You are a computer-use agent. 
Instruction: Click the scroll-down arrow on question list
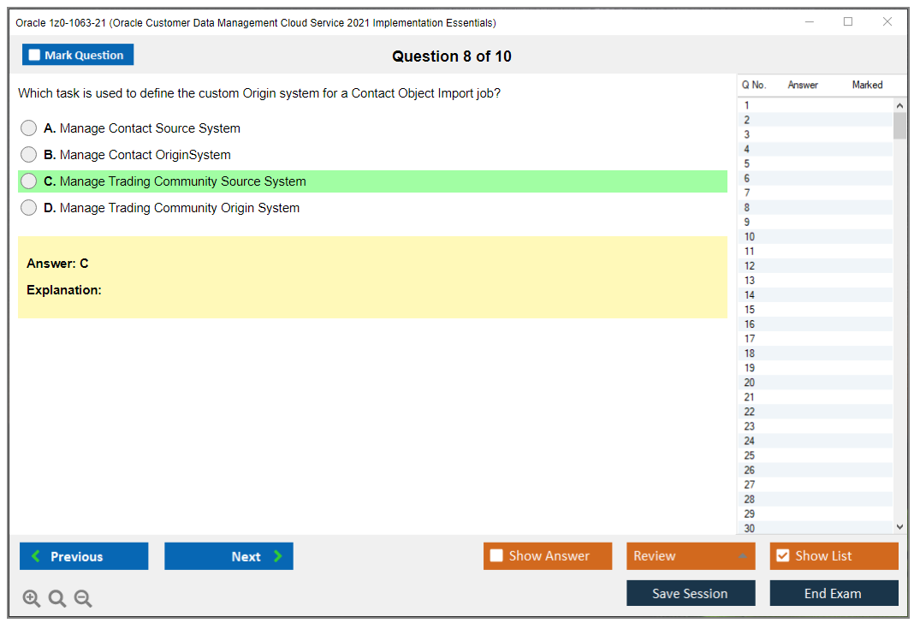click(x=899, y=526)
